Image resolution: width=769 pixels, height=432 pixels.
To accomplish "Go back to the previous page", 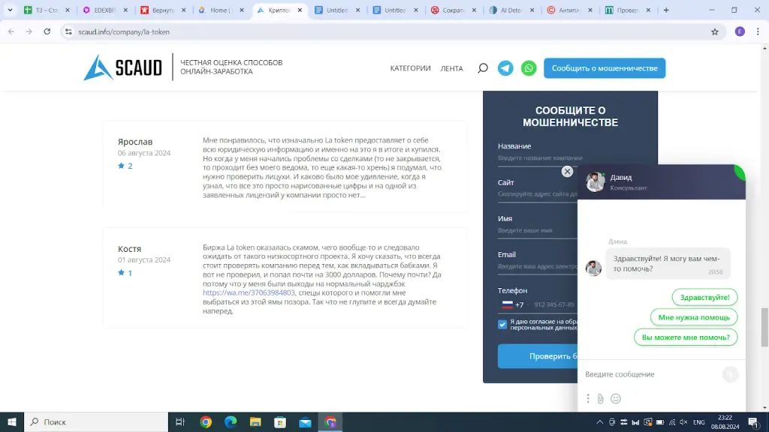I will [11, 31].
